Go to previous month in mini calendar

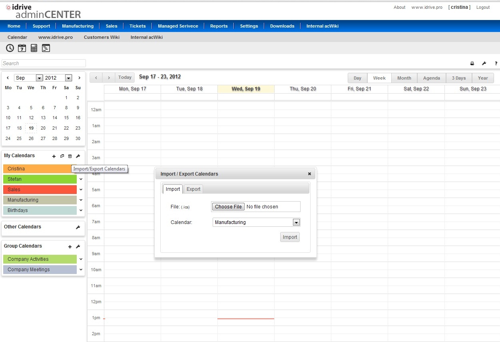click(x=8, y=78)
